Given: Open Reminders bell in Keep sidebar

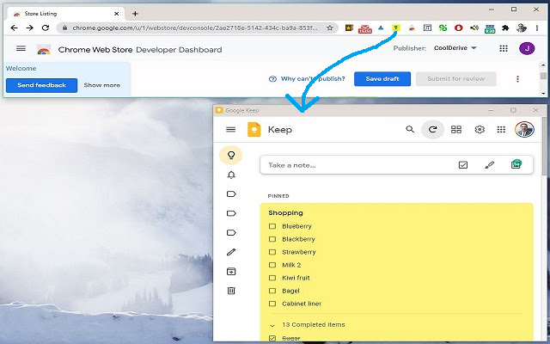Looking at the screenshot, I should click(231, 175).
